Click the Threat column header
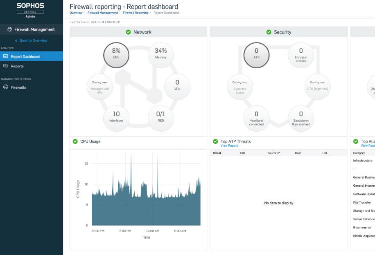 click(217, 153)
